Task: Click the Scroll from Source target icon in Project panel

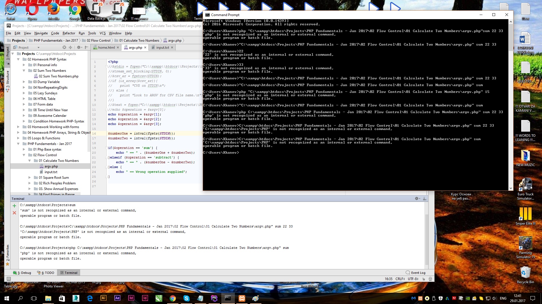Action: click(64, 48)
